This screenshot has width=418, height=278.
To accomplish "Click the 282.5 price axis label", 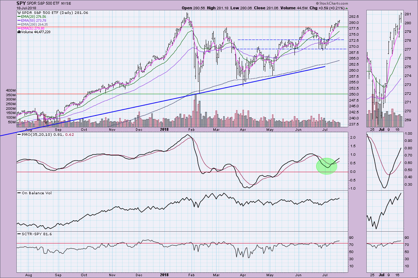I will (x=354, y=16).
